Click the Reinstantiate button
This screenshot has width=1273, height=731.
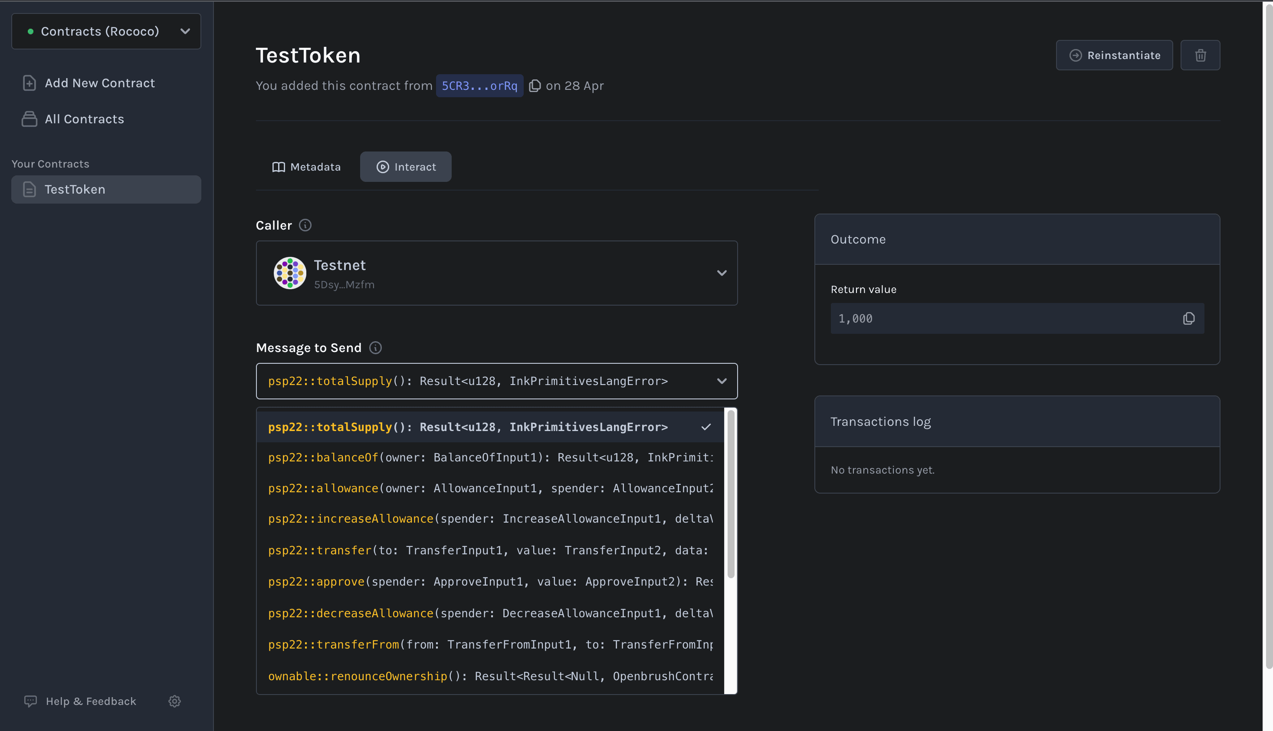tap(1114, 55)
